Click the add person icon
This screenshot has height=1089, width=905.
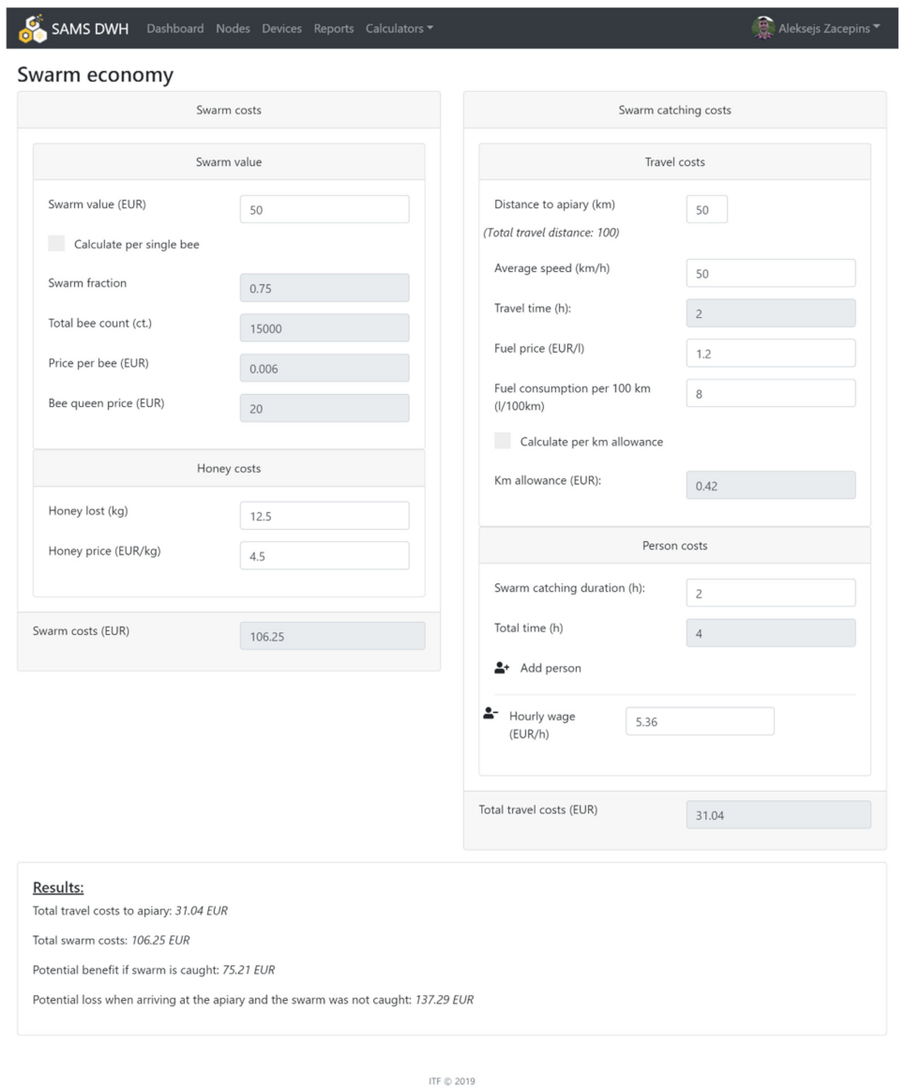502,668
